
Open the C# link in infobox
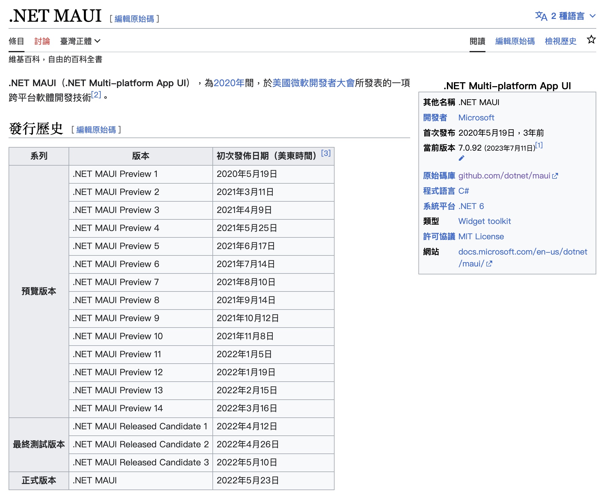point(463,191)
